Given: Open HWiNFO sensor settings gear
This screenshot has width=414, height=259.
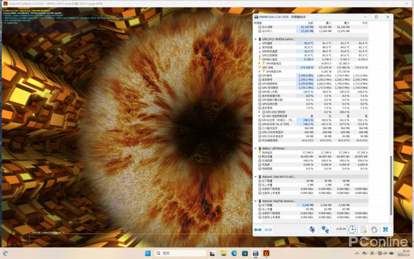Looking at the screenshot, I should pos(374,229).
